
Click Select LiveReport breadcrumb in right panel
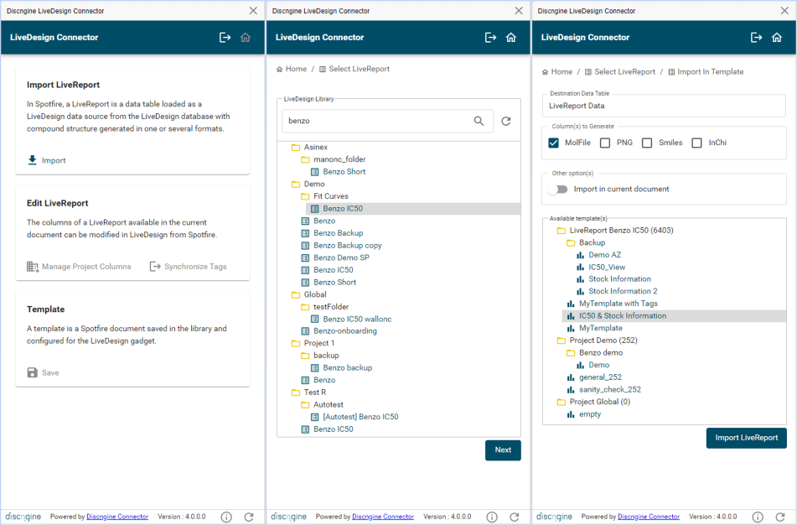pos(620,72)
